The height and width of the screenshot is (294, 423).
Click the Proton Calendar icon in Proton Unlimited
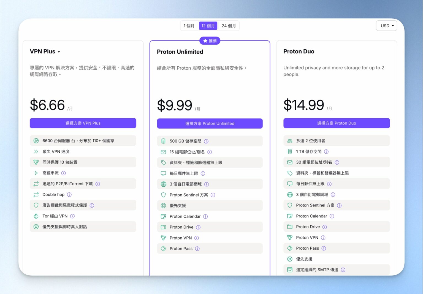[x=163, y=216]
